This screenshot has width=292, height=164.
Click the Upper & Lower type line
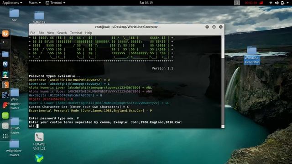point(99,103)
